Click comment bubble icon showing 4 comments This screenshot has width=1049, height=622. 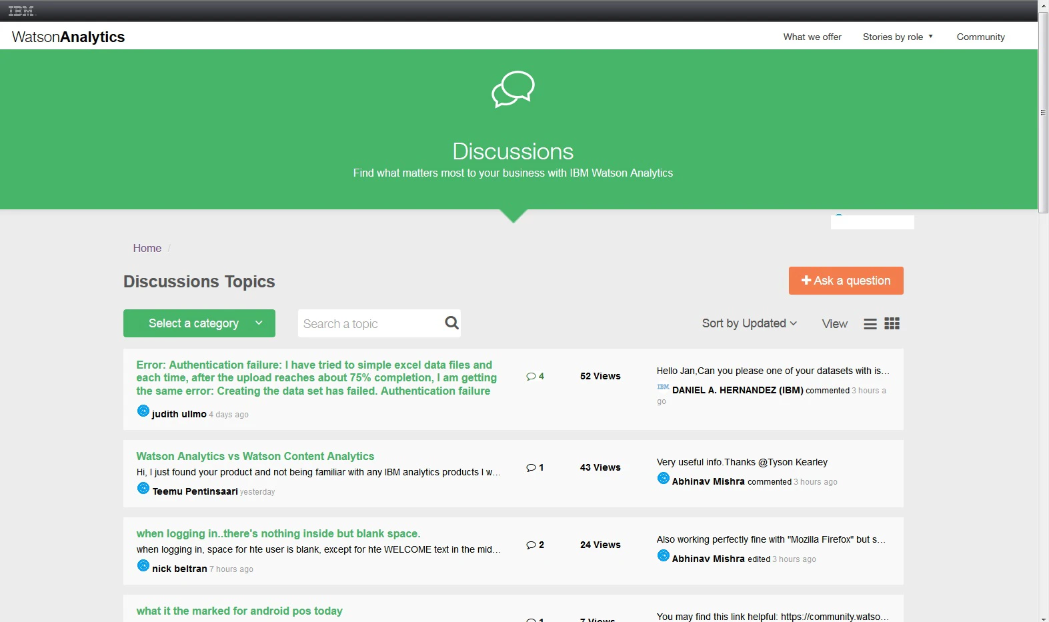531,377
